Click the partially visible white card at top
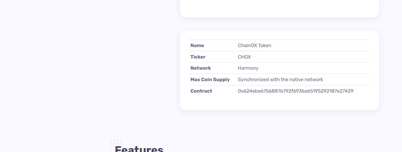 [x=280, y=8]
